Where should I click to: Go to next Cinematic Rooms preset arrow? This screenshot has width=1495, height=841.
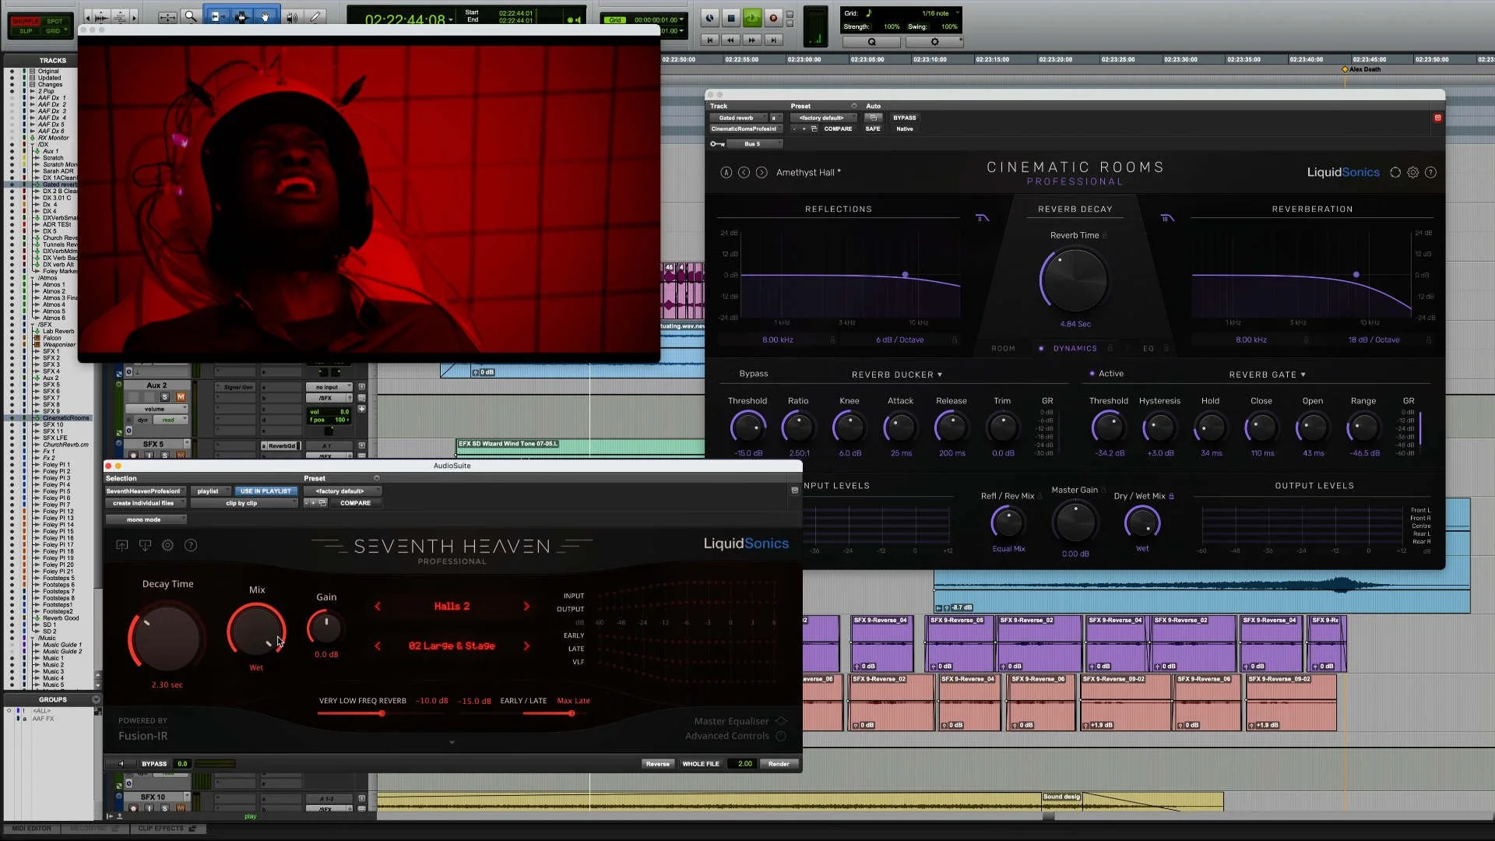click(762, 172)
